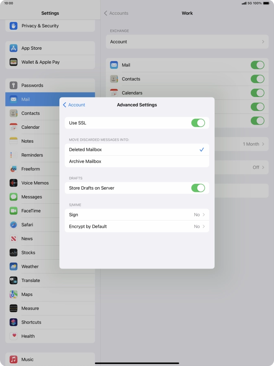Disable the Use SSL switch
The width and height of the screenshot is (274, 366).
[x=198, y=123]
